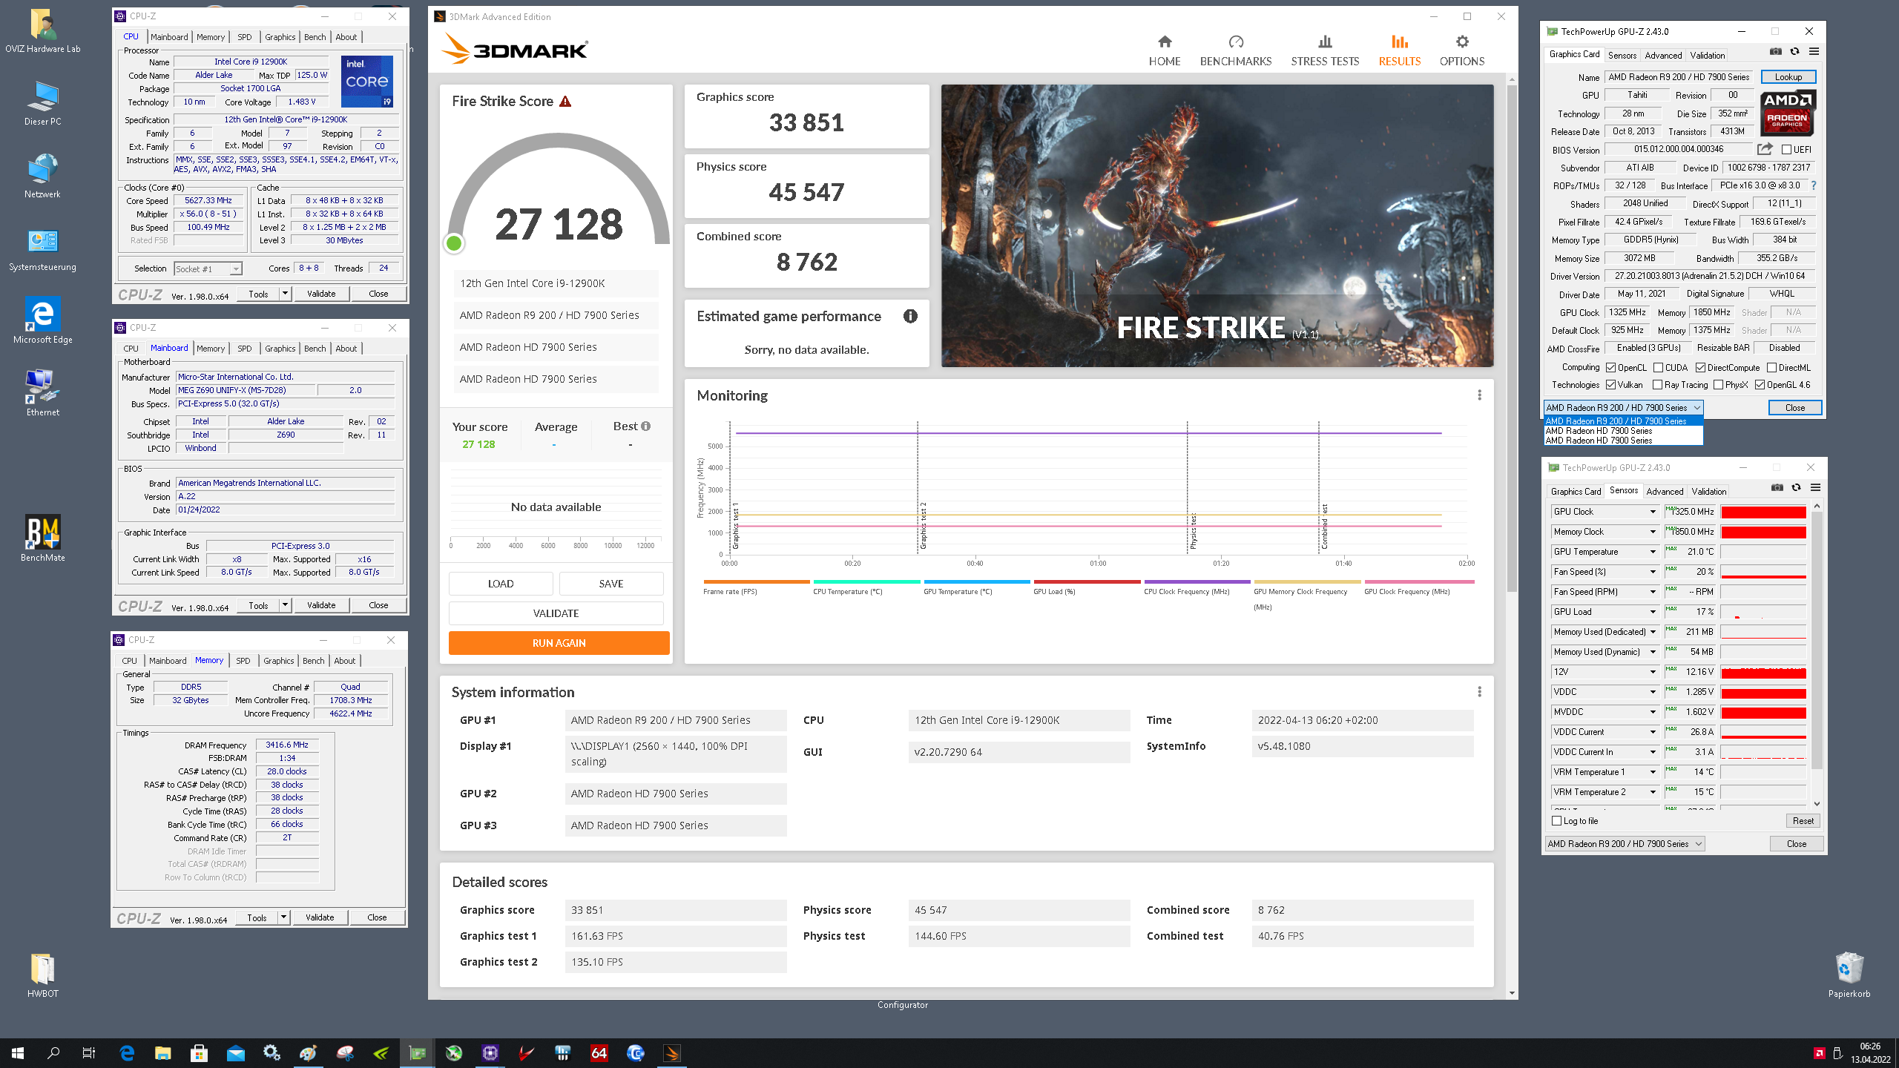Click the camera icon in GPU-Z Sensors window

tap(1777, 487)
